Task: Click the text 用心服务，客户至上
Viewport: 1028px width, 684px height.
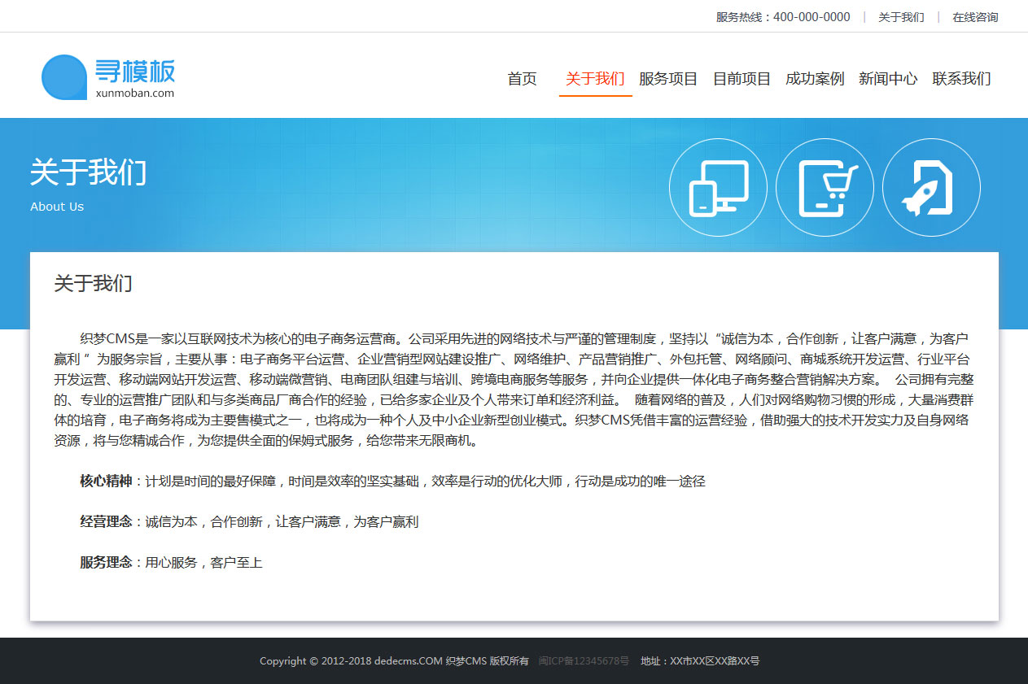Action: point(203,562)
